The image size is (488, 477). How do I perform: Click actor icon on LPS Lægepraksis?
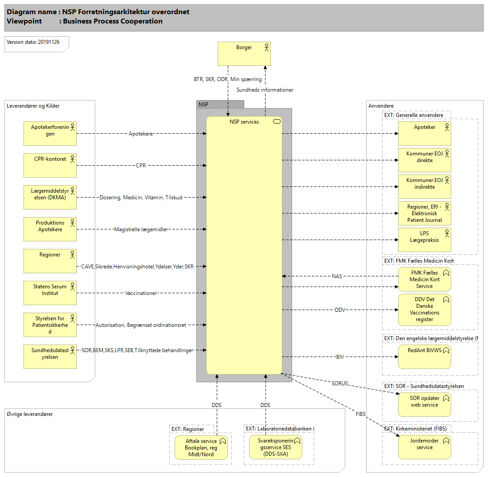447,233
